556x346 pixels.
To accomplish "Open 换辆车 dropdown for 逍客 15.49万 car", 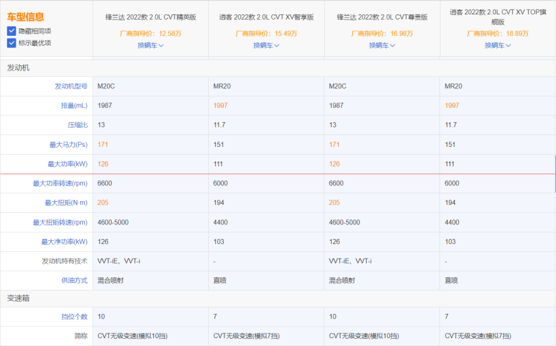I will pos(266,46).
